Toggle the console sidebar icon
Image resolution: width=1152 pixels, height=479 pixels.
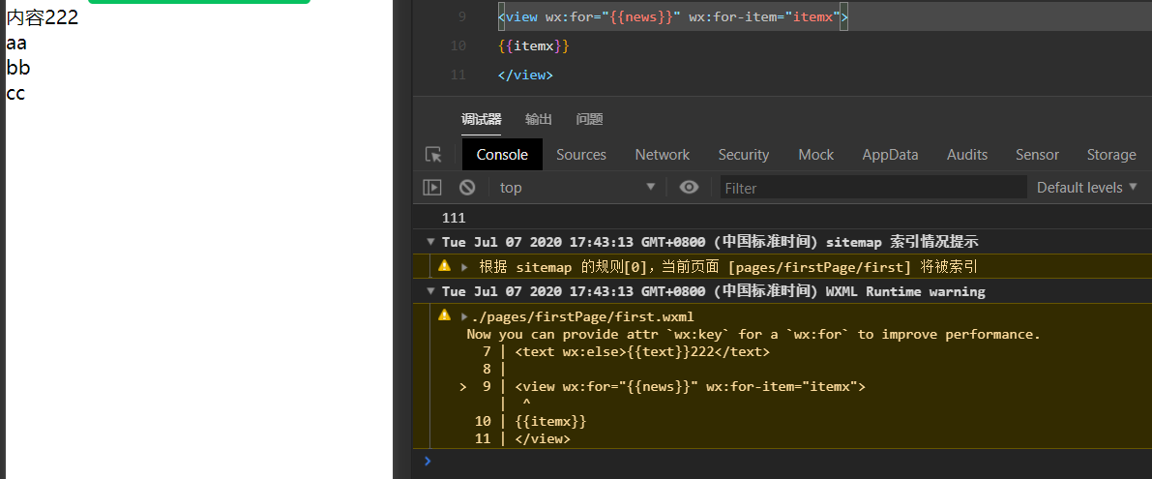pyautogui.click(x=432, y=188)
